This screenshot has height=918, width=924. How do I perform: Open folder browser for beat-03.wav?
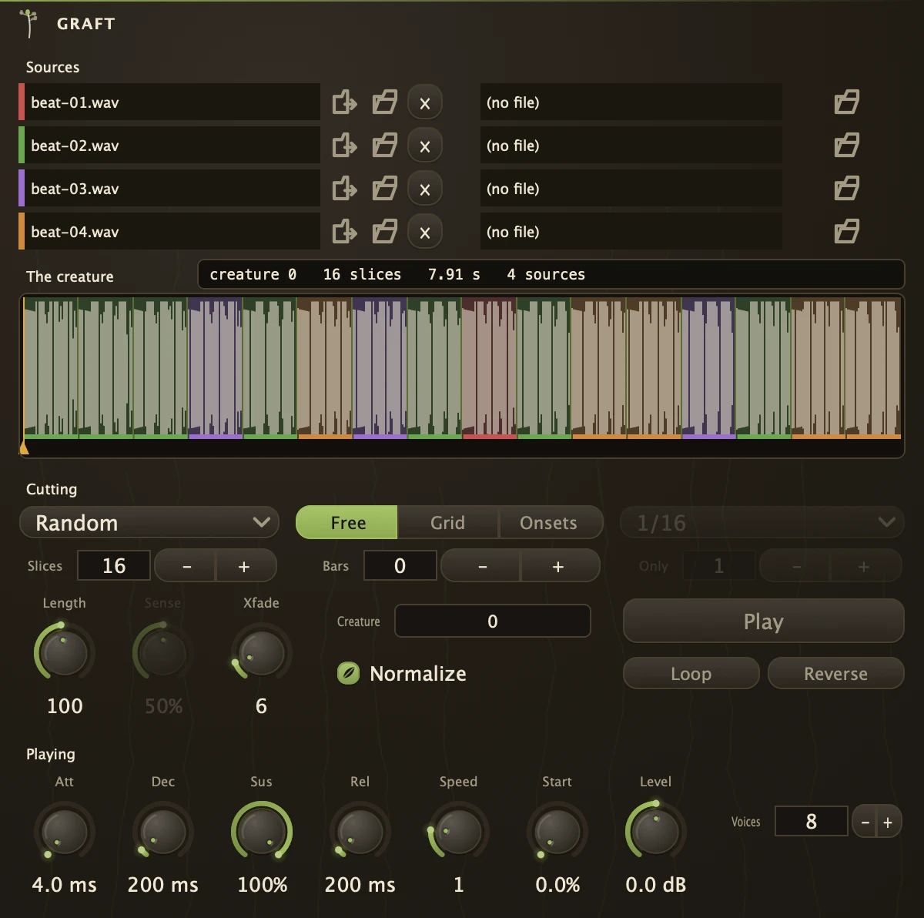(384, 189)
